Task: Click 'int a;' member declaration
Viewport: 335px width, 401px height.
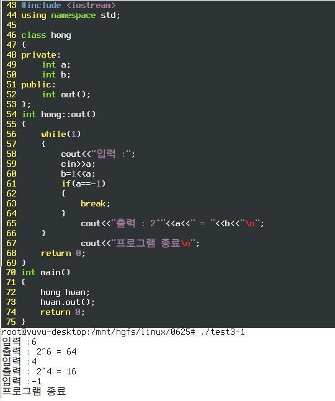Action: [56, 64]
